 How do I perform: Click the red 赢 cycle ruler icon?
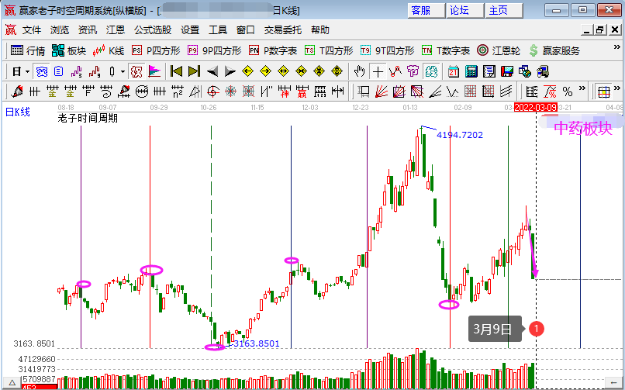point(302,91)
